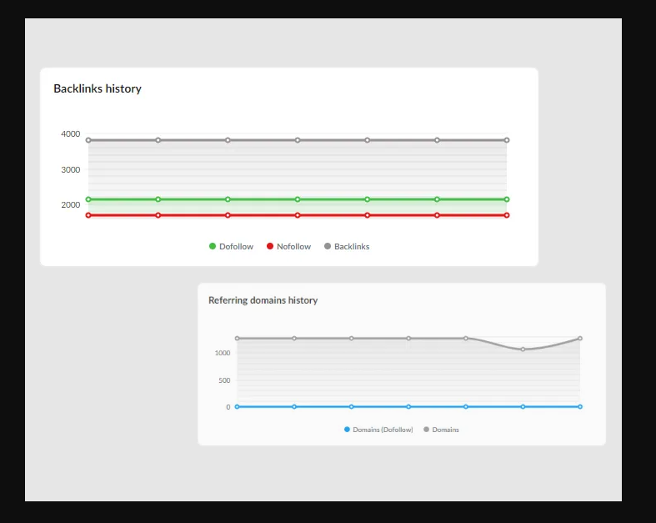Screen dimensions: 656x523
Task: Click the last blue Domains (Dofollow) data point
Action: coord(580,406)
